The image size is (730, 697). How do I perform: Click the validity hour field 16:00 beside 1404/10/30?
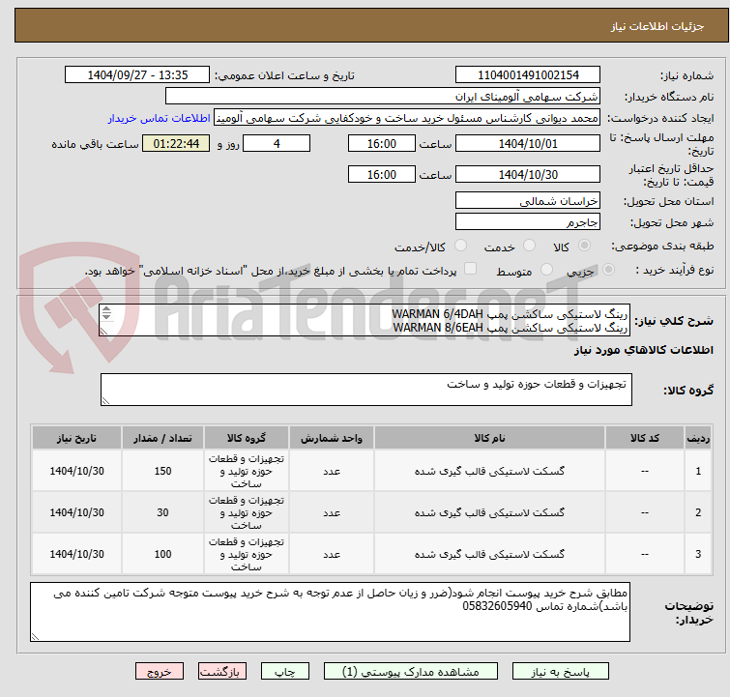pos(382,175)
